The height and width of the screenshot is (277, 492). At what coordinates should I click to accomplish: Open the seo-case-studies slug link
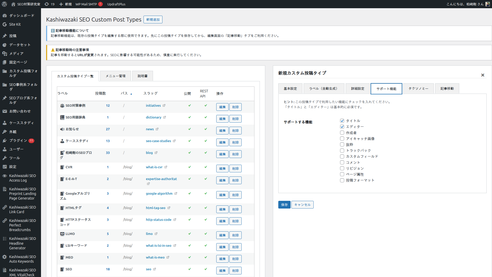pyautogui.click(x=158, y=141)
